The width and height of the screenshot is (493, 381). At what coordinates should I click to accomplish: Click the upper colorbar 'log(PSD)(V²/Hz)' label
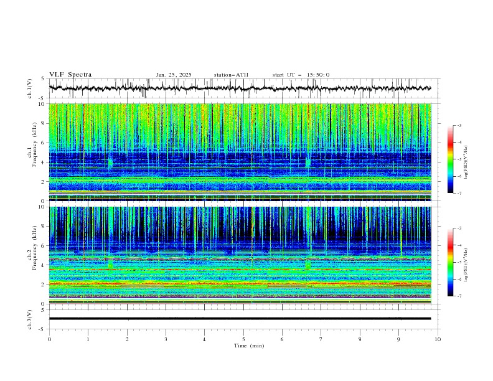point(466,162)
